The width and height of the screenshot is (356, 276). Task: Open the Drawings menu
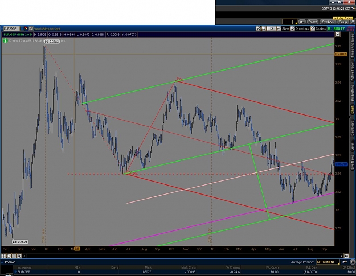(x=300, y=28)
